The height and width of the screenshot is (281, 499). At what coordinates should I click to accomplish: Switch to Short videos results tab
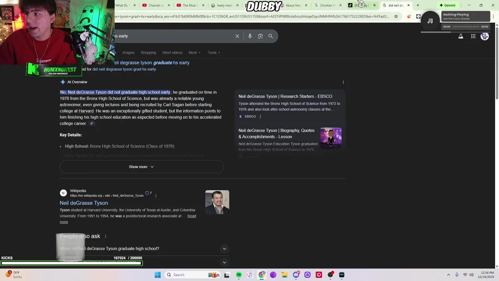(172, 53)
